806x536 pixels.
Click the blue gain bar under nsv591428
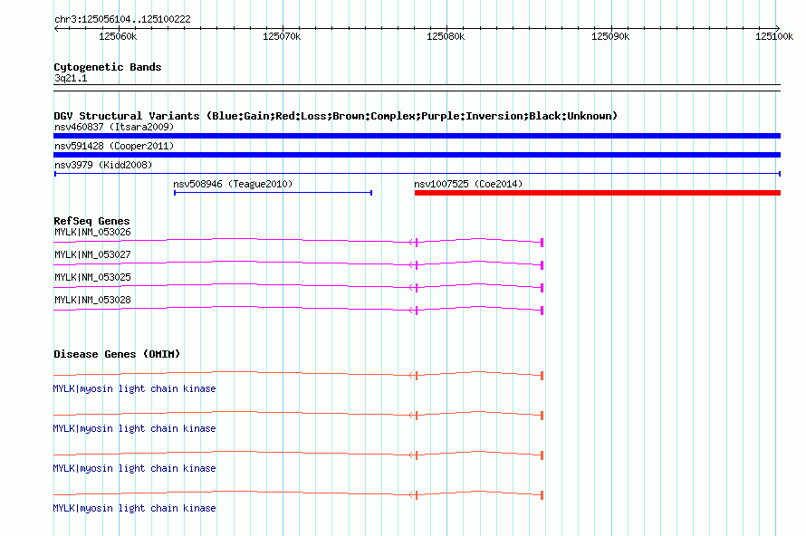click(417, 155)
